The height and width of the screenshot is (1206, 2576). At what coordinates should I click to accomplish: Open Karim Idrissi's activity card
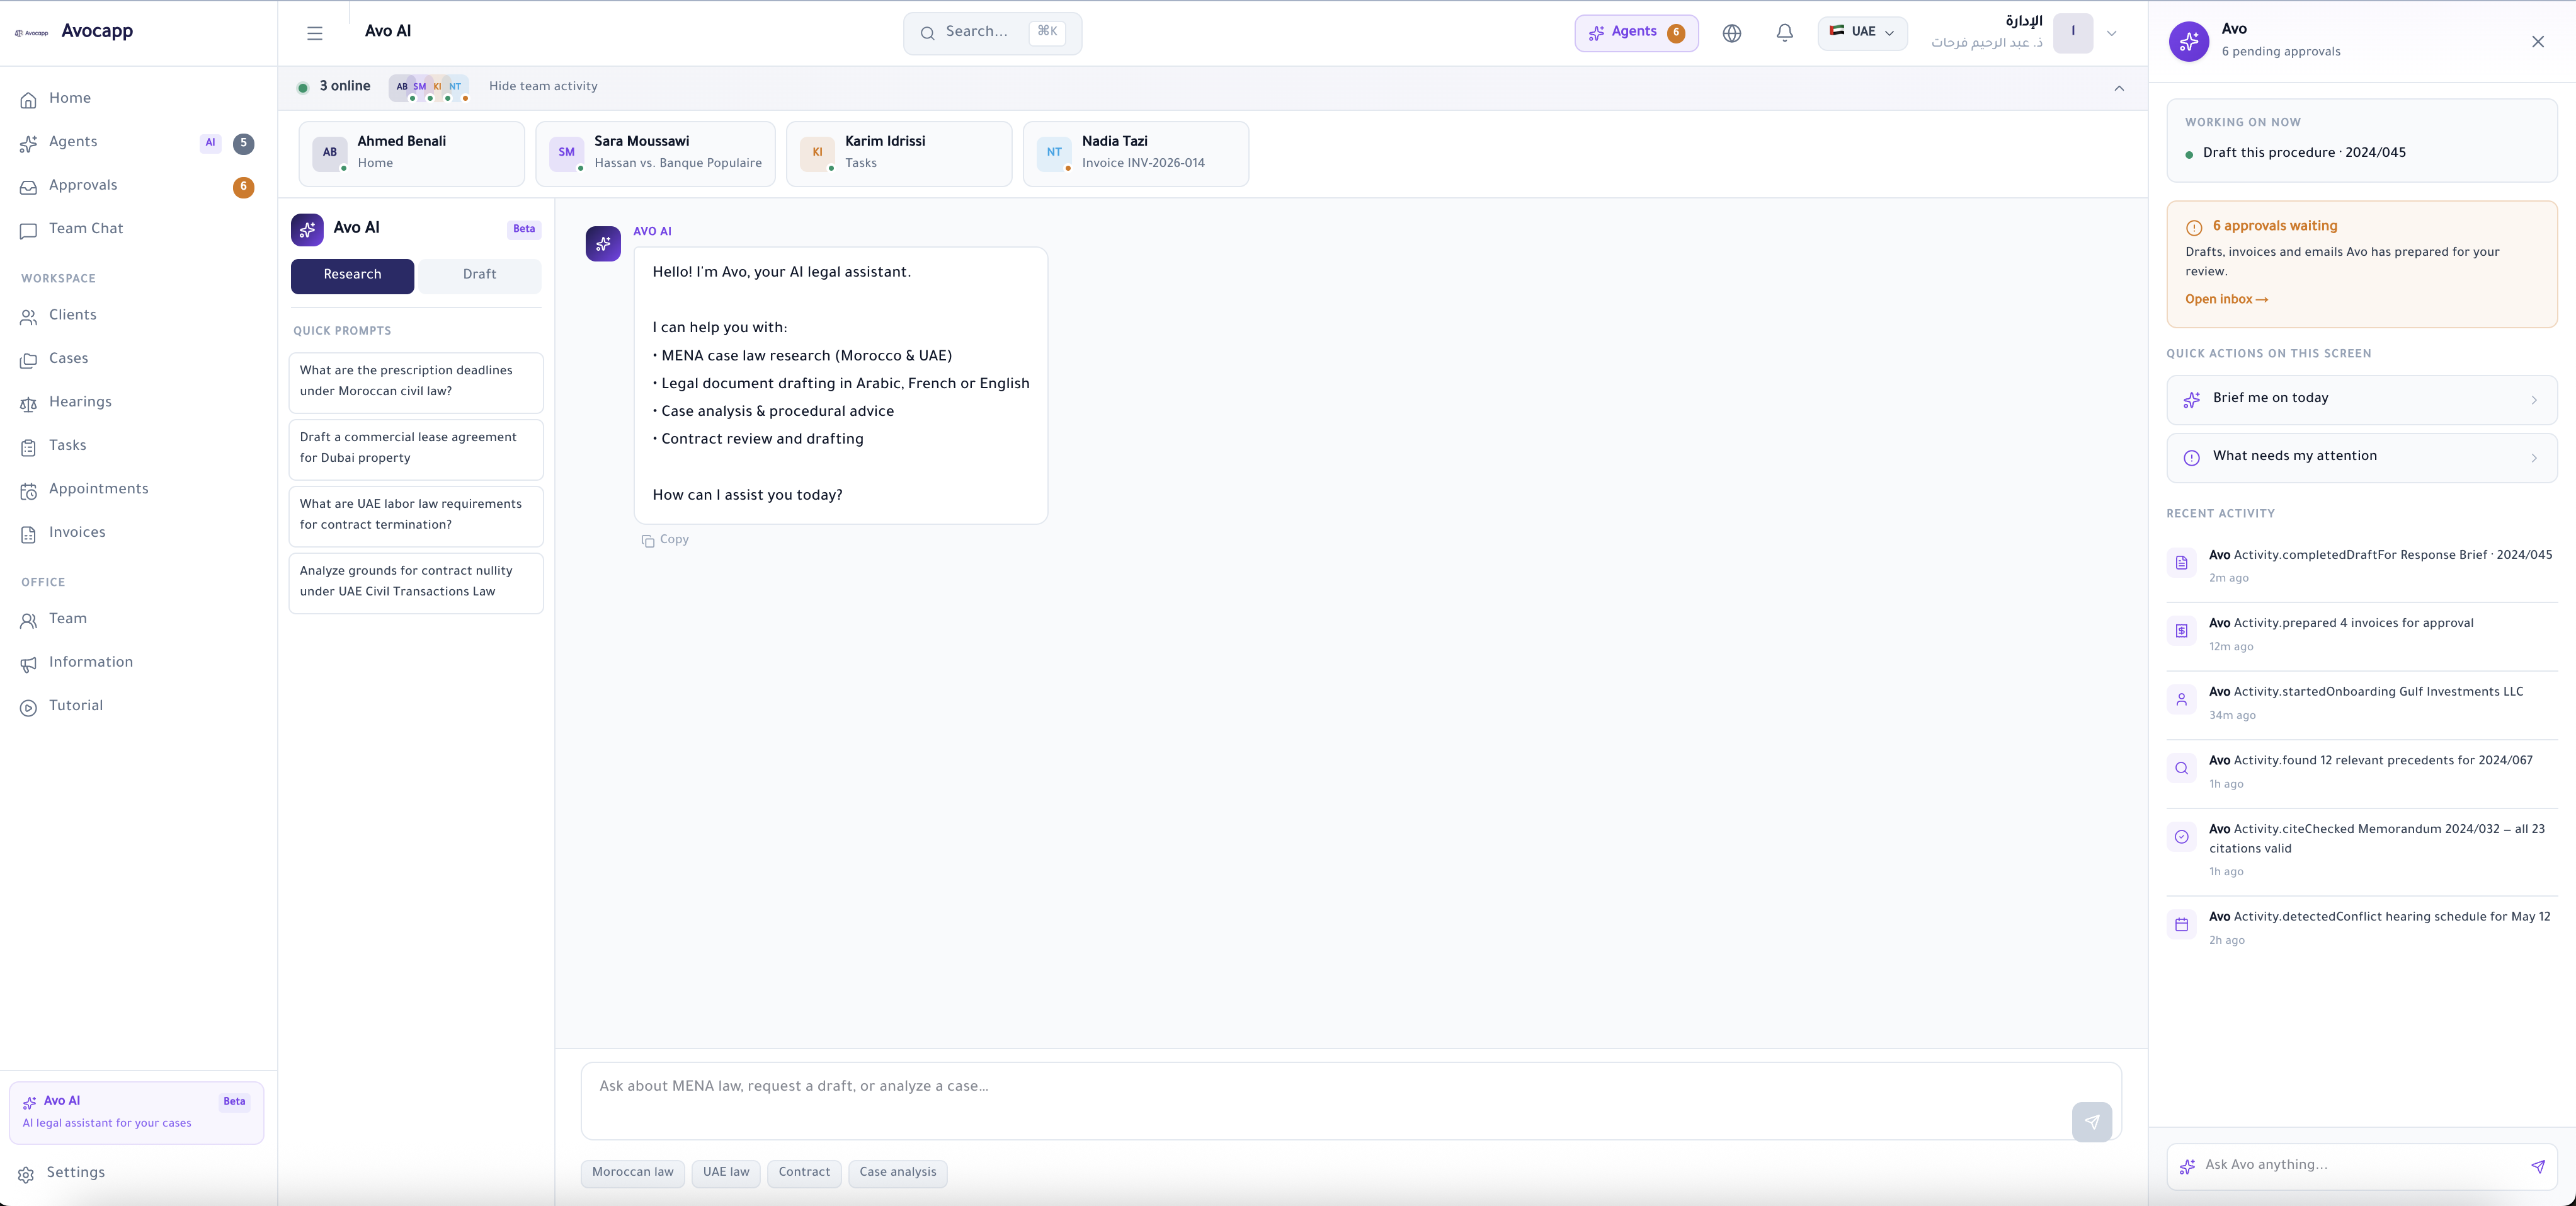point(899,154)
